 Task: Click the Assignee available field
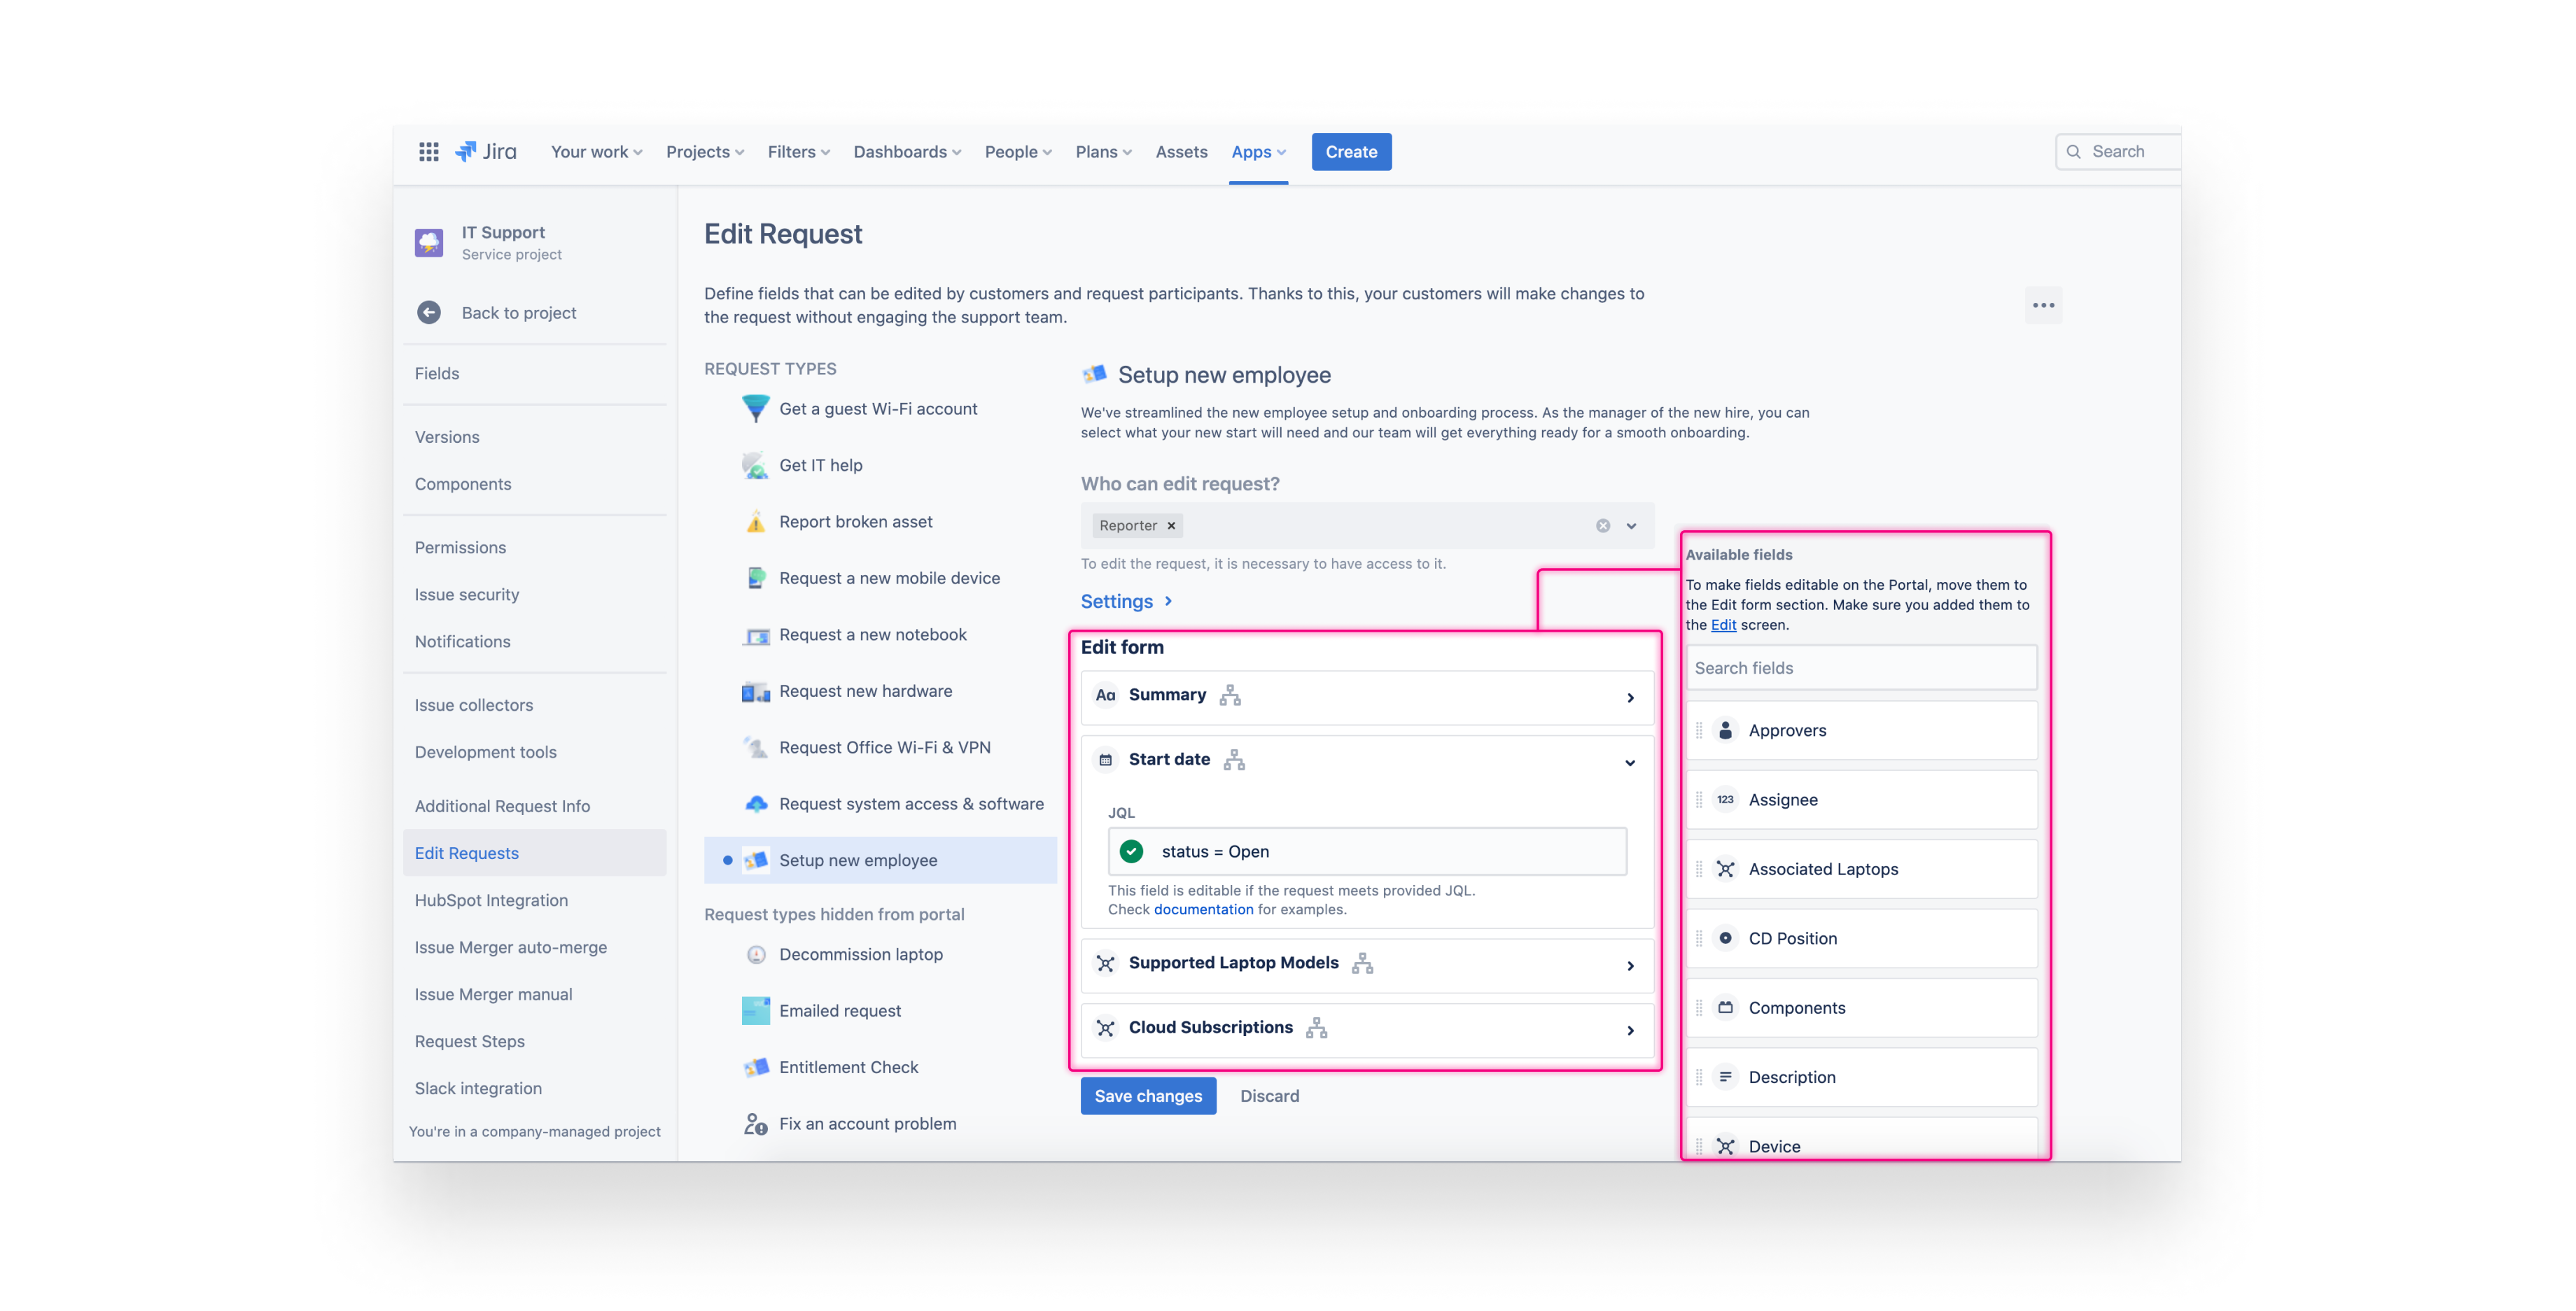[1861, 800]
